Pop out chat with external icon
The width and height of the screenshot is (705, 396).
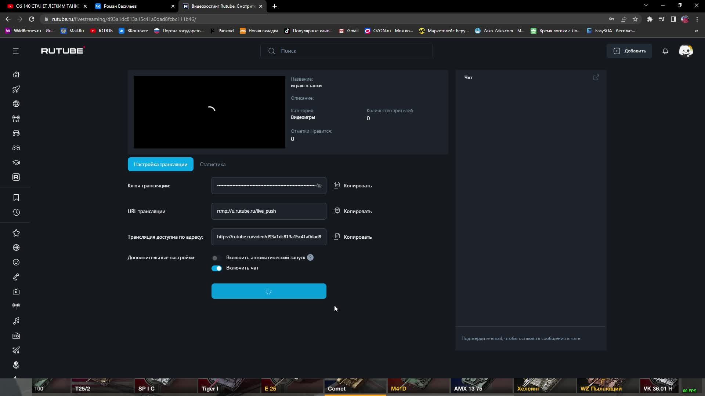pyautogui.click(x=596, y=77)
